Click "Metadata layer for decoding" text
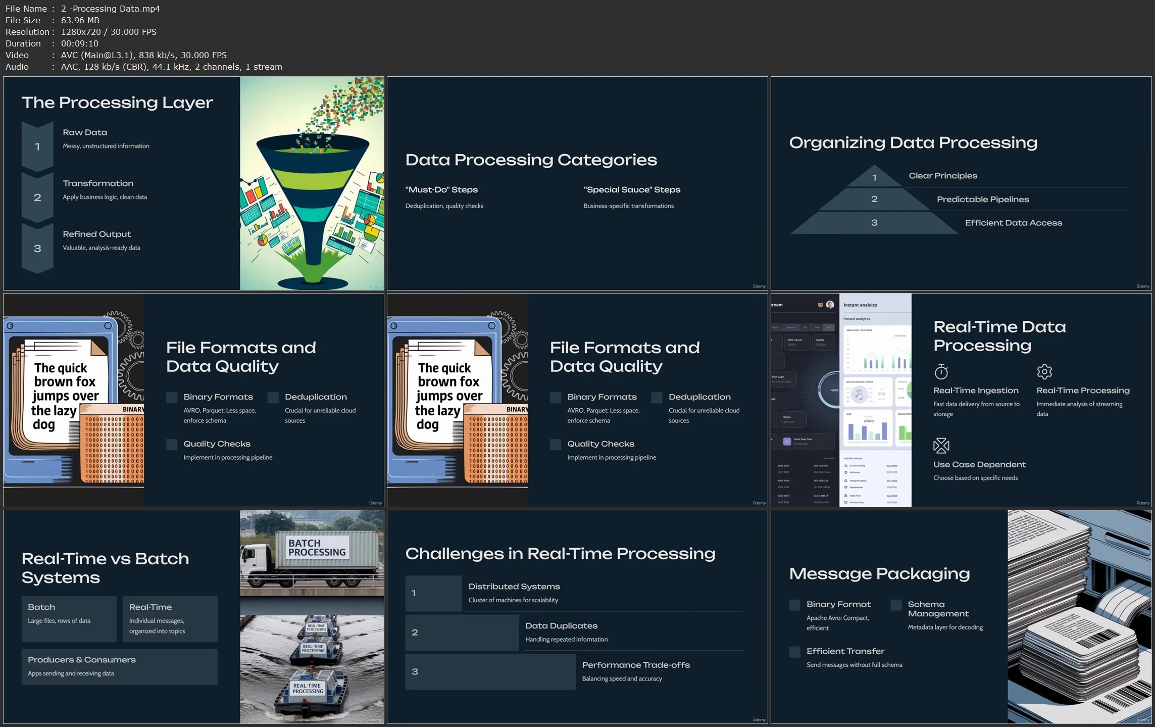The width and height of the screenshot is (1155, 727). click(945, 627)
